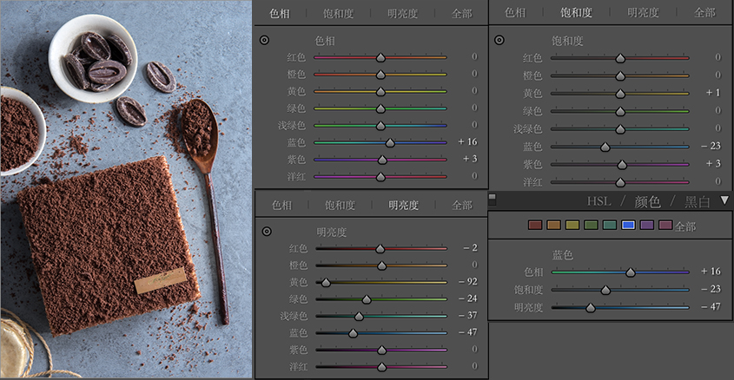The image size is (734, 380).
Task: Click the 橙色 label in 明亮度 panel
Action: [298, 265]
